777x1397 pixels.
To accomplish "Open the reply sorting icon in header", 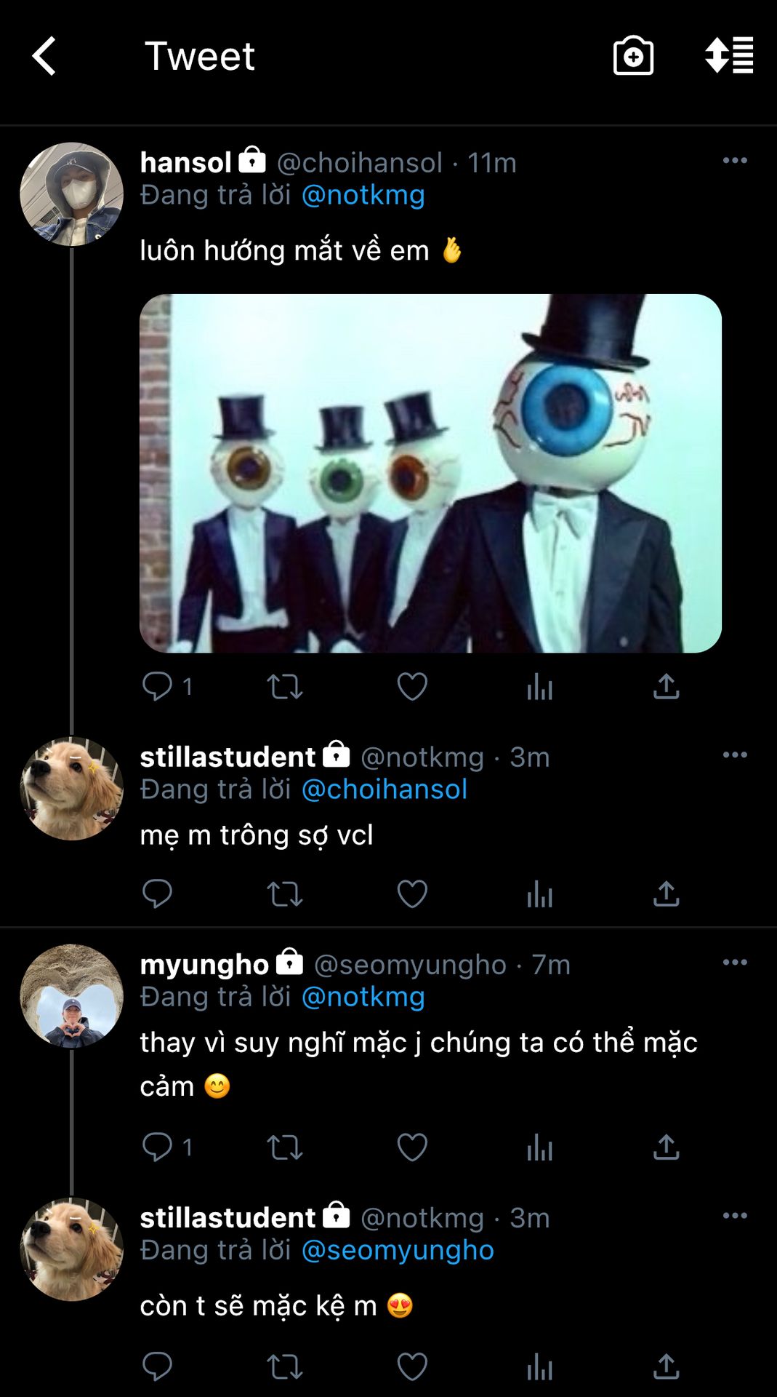I will point(729,56).
